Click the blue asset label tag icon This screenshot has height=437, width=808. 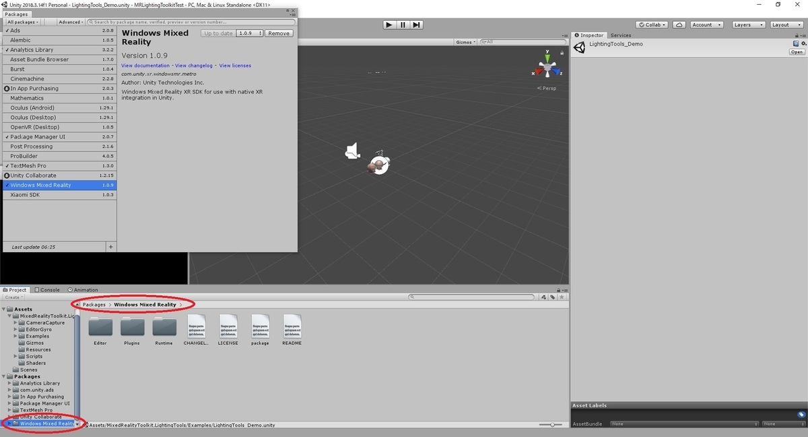[801, 415]
